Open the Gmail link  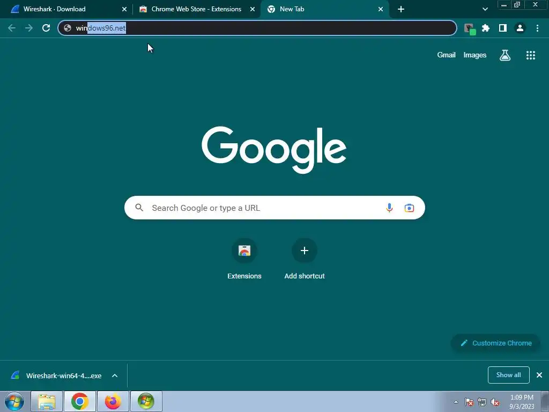pyautogui.click(x=446, y=55)
